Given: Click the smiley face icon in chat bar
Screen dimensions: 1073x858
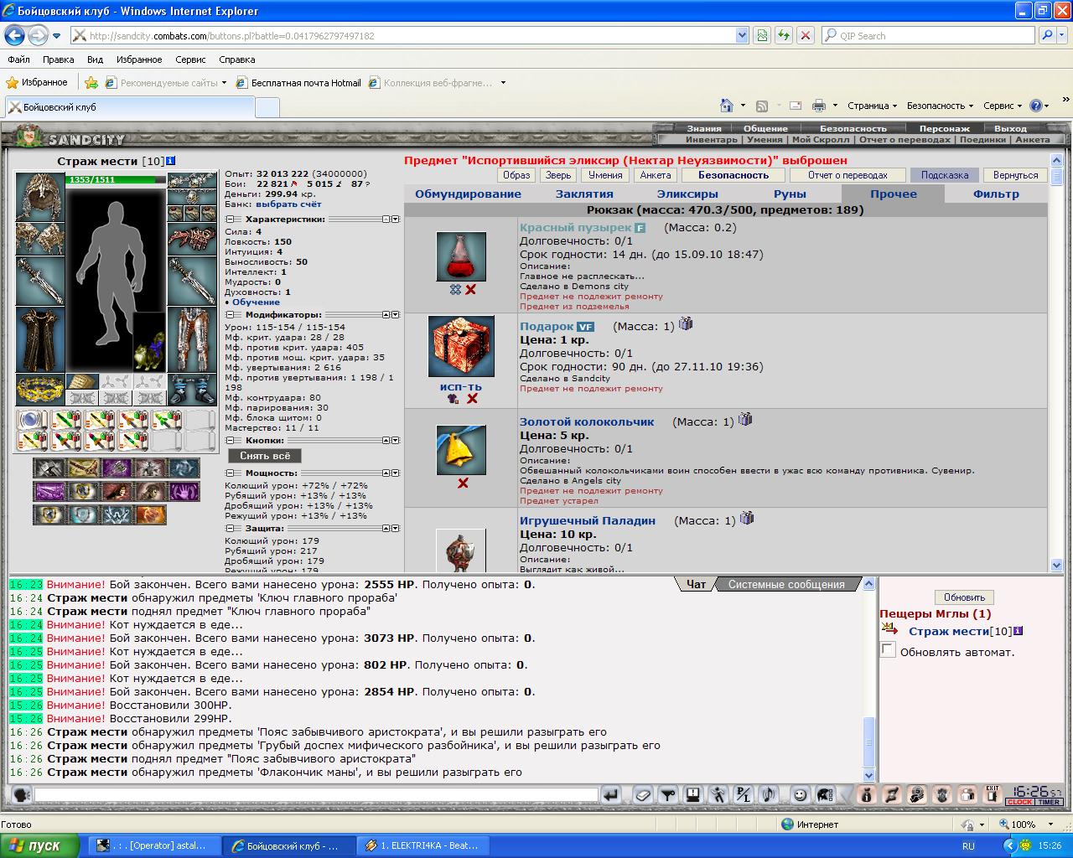Looking at the screenshot, I should (801, 794).
